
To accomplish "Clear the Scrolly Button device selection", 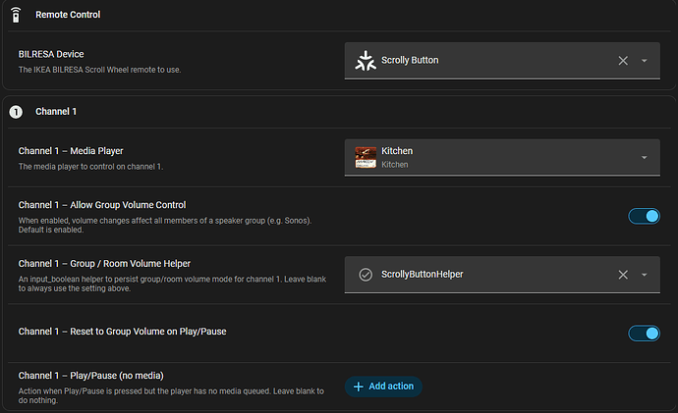I will (x=623, y=61).
